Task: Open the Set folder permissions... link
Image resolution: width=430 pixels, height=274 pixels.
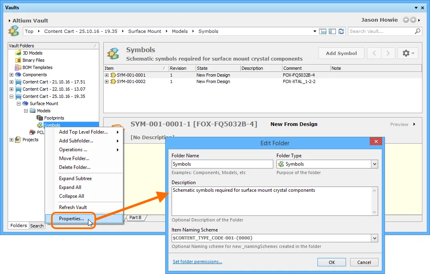Action: point(197,262)
